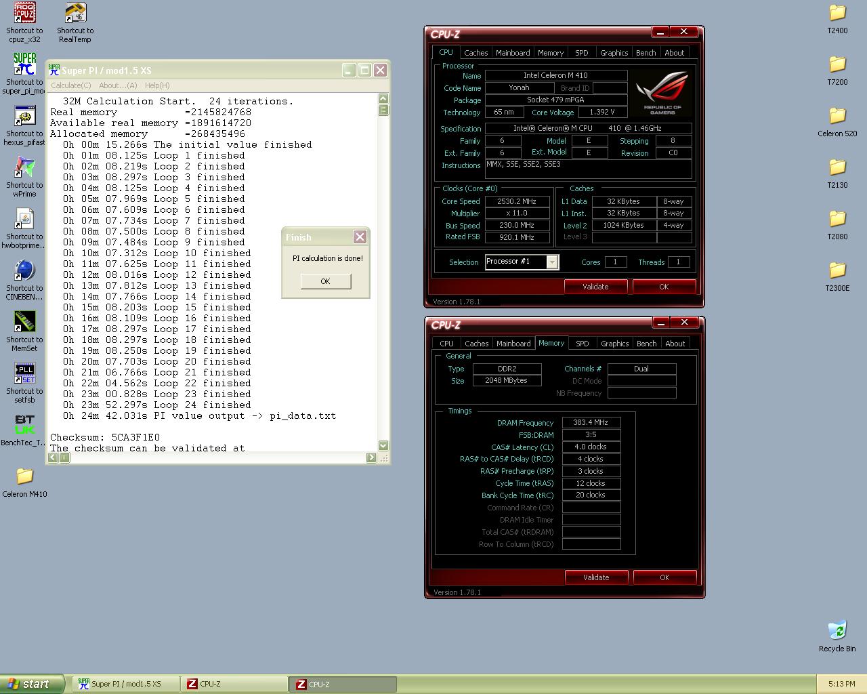Click the up arrow of Super PI vertical scrollbar
The width and height of the screenshot is (867, 694).
[383, 99]
